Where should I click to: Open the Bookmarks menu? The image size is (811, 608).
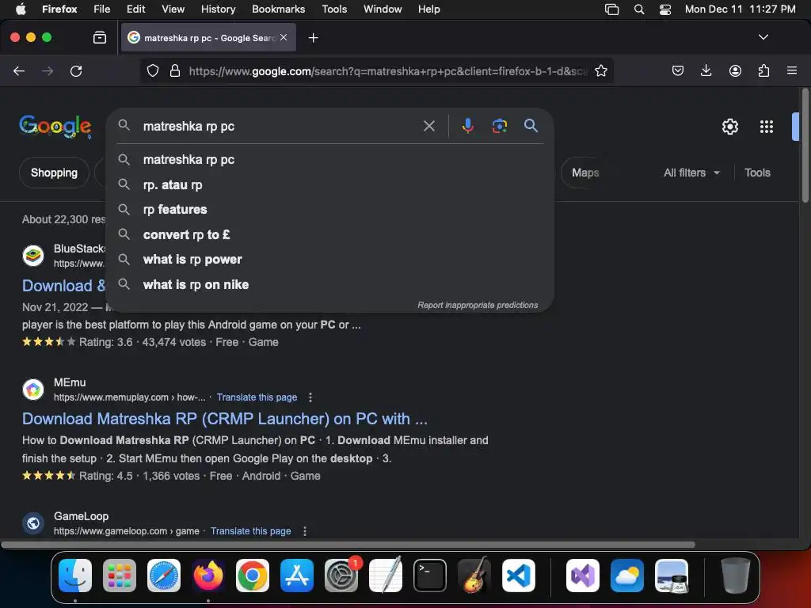pos(278,9)
